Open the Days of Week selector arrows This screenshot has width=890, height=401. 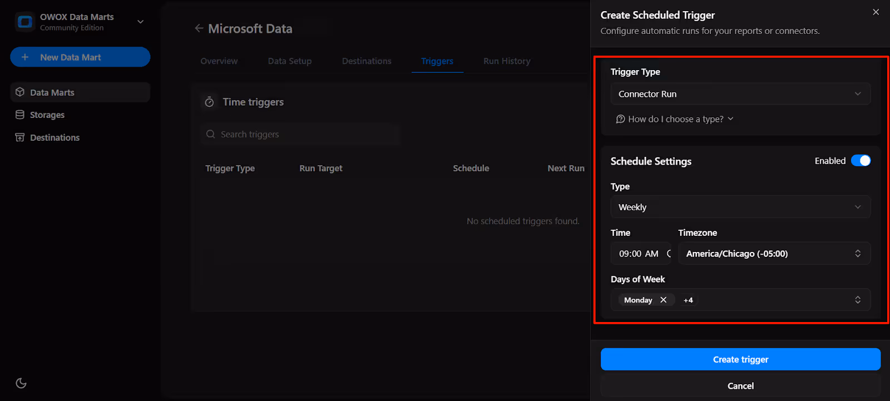(858, 300)
